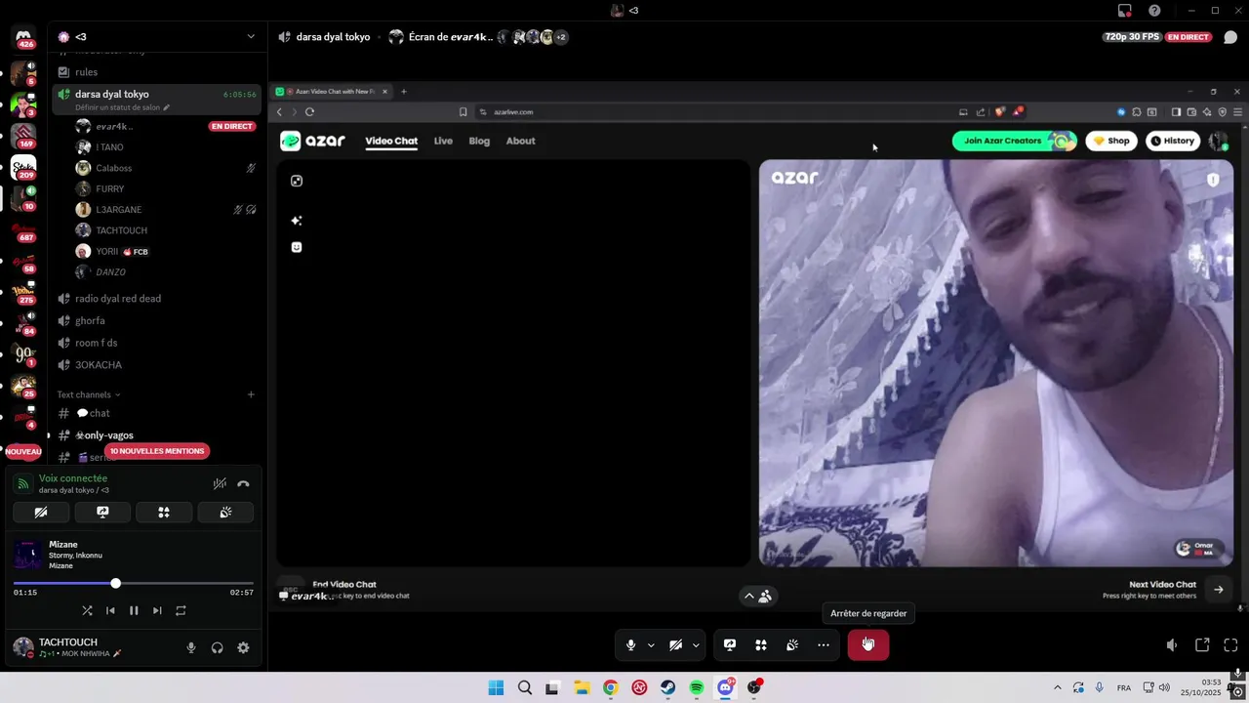Click screen share in bottom call bar
1249x703 pixels.
point(729,645)
